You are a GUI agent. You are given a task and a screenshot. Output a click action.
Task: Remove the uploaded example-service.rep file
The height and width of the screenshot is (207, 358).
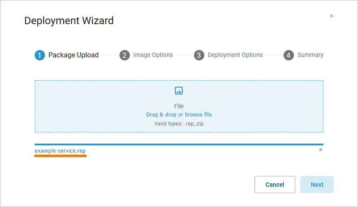[x=321, y=150]
